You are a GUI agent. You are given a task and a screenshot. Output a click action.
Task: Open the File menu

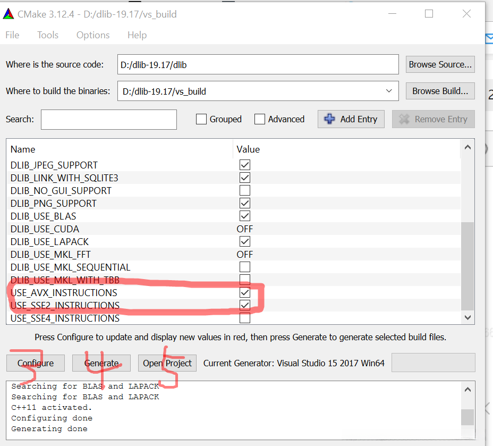click(12, 35)
